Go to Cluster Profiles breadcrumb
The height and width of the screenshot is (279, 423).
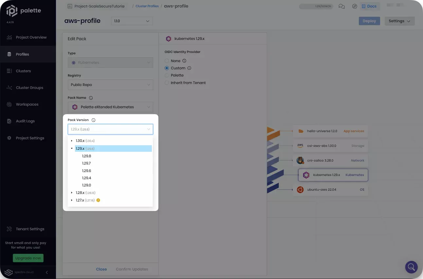[147, 6]
